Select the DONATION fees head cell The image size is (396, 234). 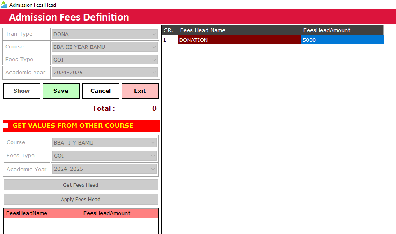point(239,40)
